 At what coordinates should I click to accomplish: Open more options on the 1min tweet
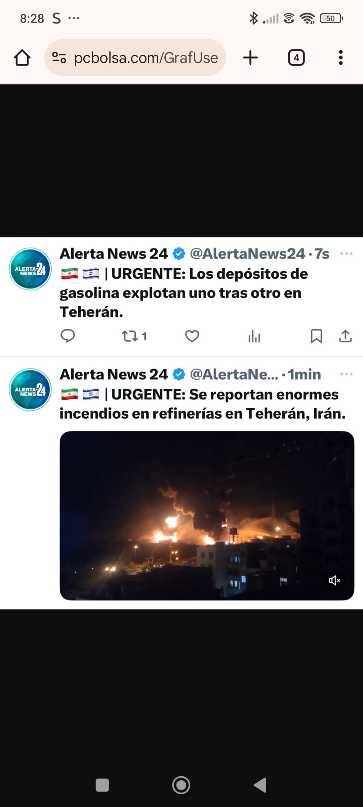coord(346,374)
